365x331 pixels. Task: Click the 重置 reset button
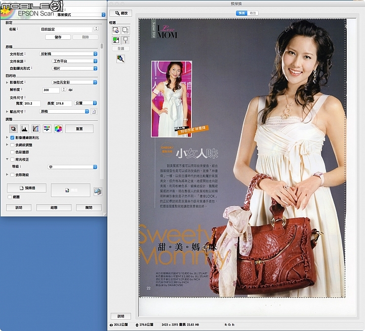pyautogui.click(x=79, y=128)
